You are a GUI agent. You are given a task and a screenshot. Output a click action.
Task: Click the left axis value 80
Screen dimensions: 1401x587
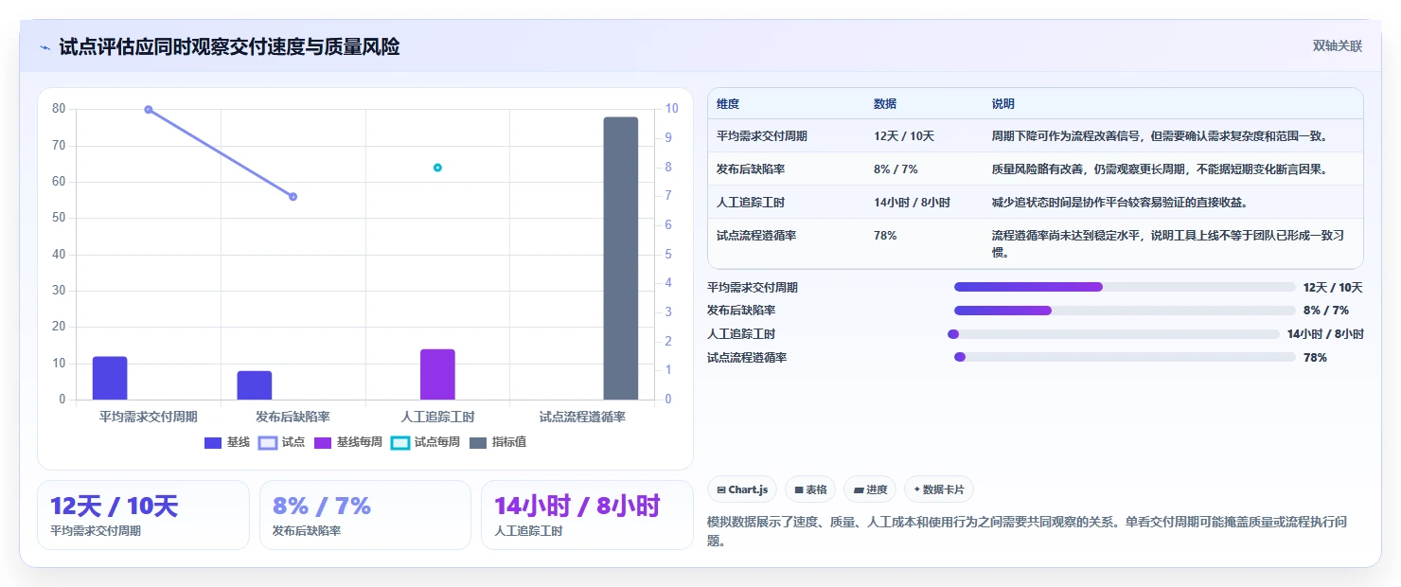59,109
